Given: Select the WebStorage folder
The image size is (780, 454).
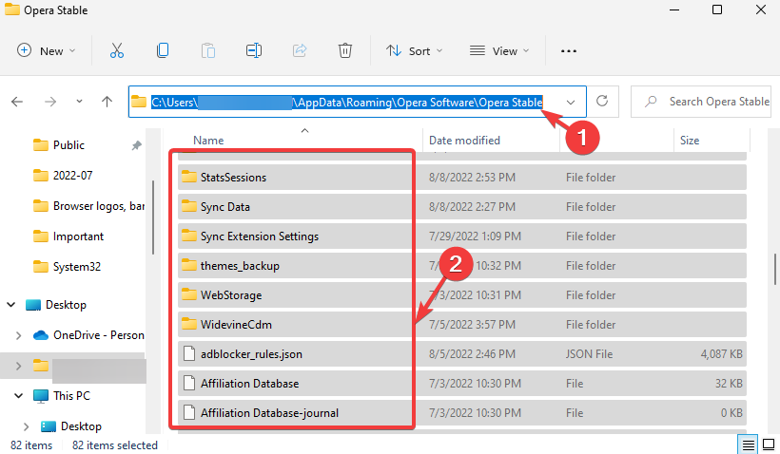Looking at the screenshot, I should (462, 295).
